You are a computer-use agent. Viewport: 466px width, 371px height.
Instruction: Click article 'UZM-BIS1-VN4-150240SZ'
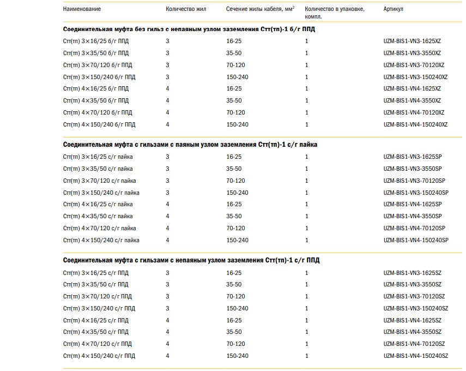(x=416, y=356)
